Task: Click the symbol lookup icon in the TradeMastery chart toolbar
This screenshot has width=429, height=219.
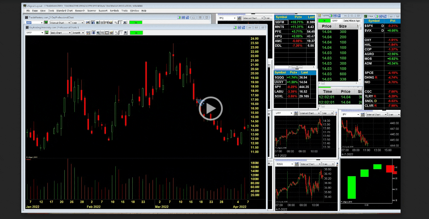Action: 46,23
